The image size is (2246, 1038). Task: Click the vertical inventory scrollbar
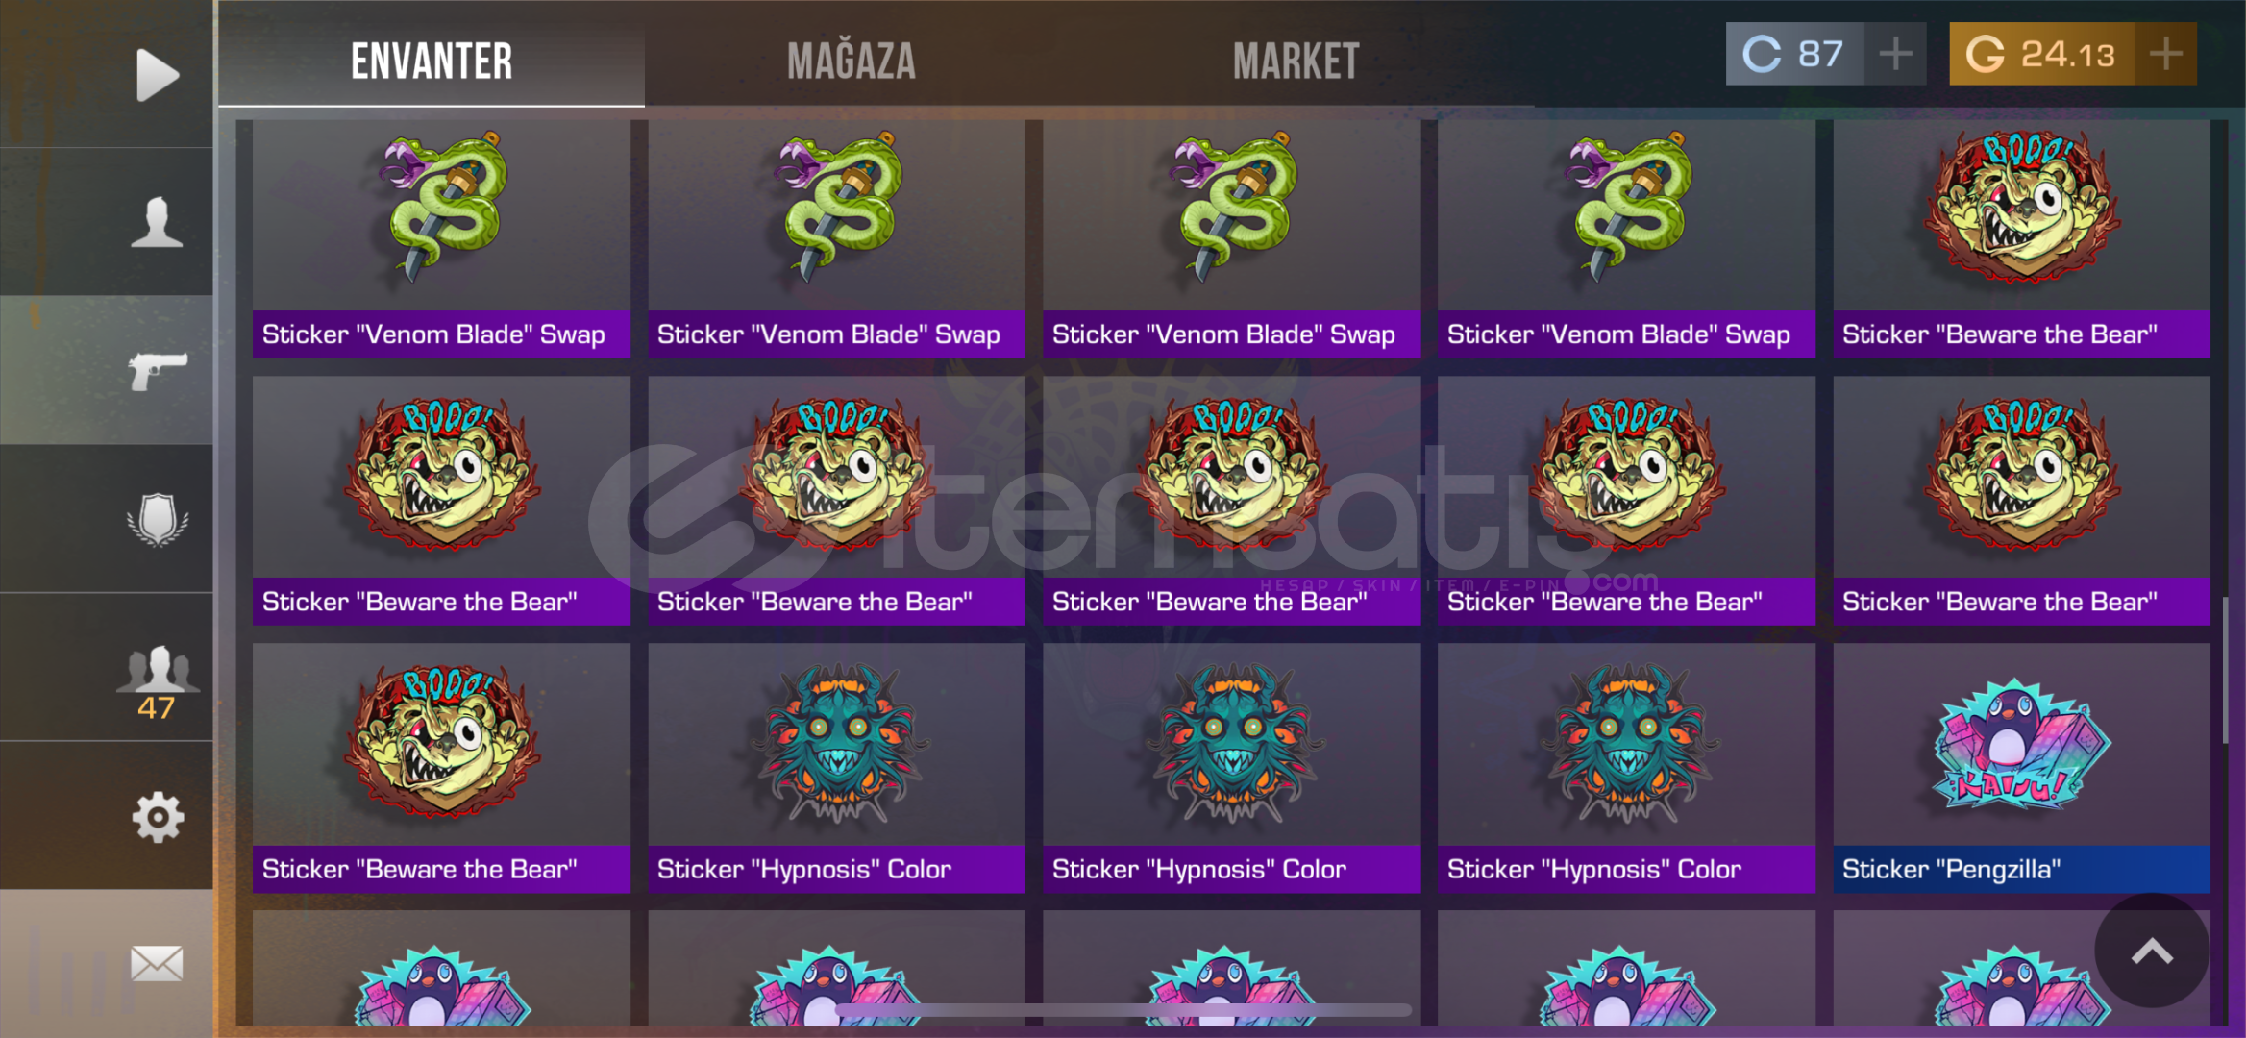point(2226,670)
